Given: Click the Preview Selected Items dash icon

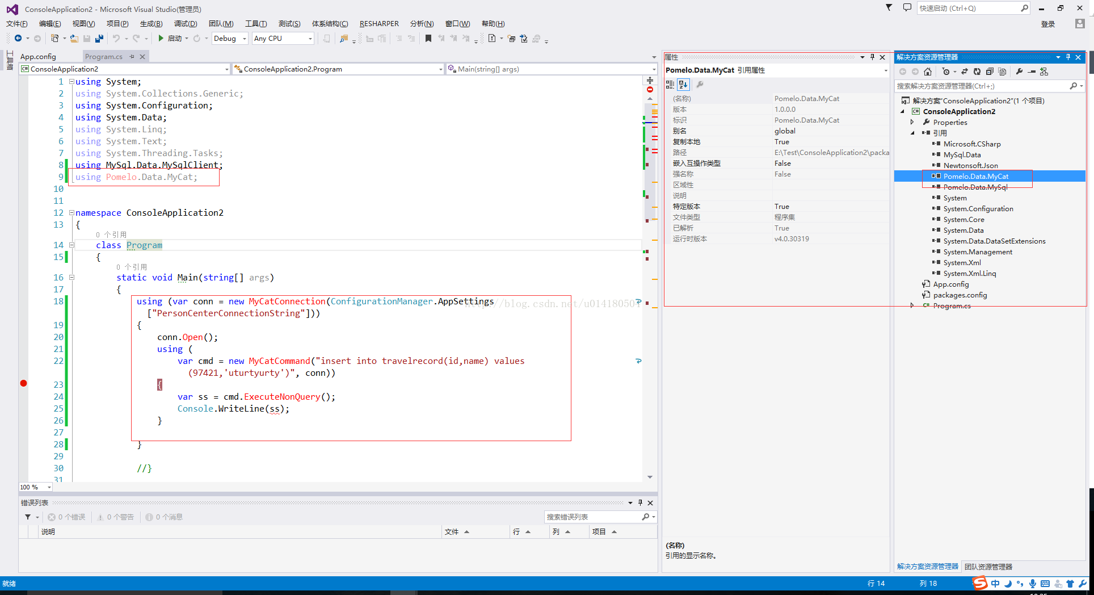Looking at the screenshot, I should click(1032, 72).
